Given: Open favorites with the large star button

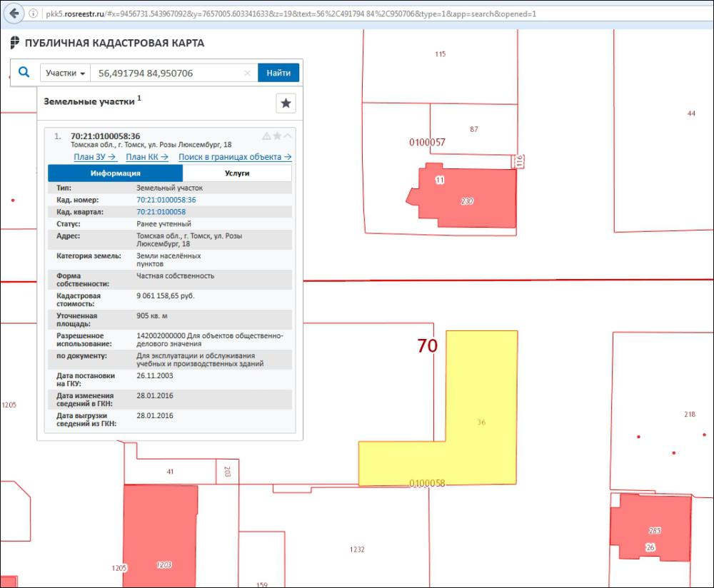Looking at the screenshot, I should point(286,103).
